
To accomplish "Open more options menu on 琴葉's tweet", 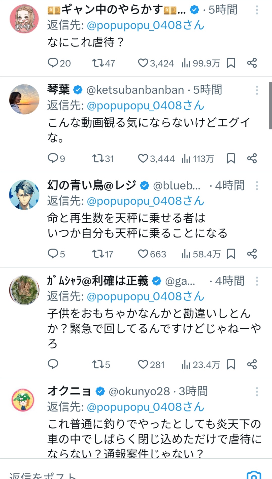I will (257, 90).
